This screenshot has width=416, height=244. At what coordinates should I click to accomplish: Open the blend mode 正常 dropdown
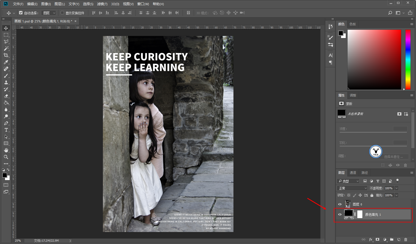352,188
